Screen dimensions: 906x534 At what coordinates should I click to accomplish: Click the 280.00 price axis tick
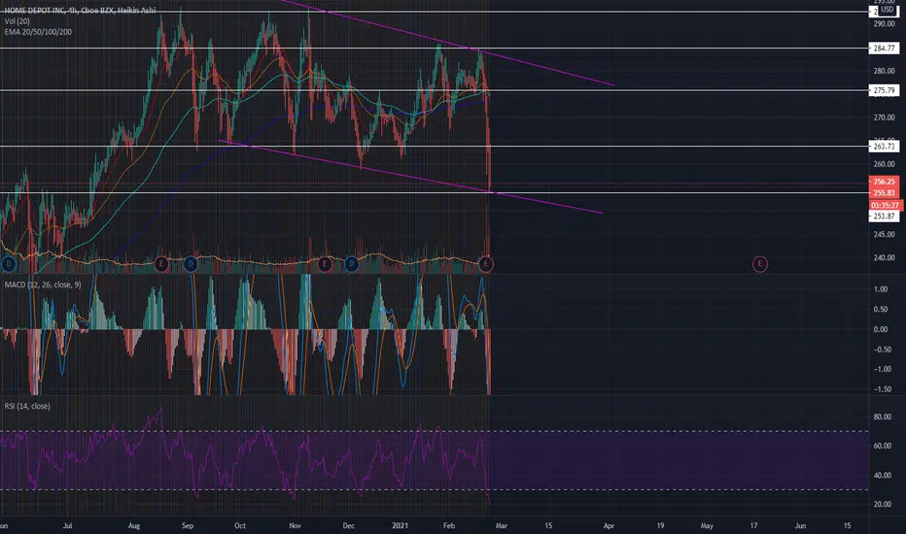pyautogui.click(x=884, y=71)
